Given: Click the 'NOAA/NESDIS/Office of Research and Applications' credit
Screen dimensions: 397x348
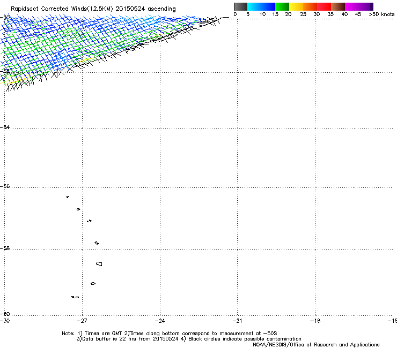Looking at the screenshot, I should [316, 345].
